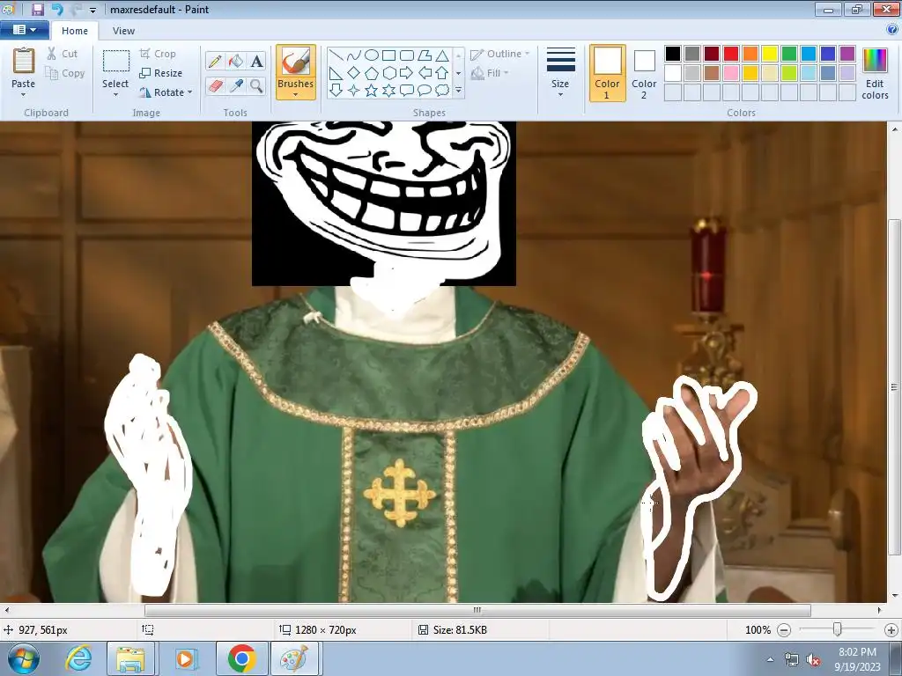The height and width of the screenshot is (676, 902).
Task: Pick the yellow color swatch
Action: click(770, 54)
